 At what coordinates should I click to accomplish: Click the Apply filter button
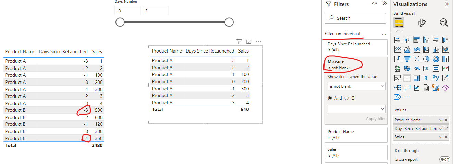coord(376,119)
